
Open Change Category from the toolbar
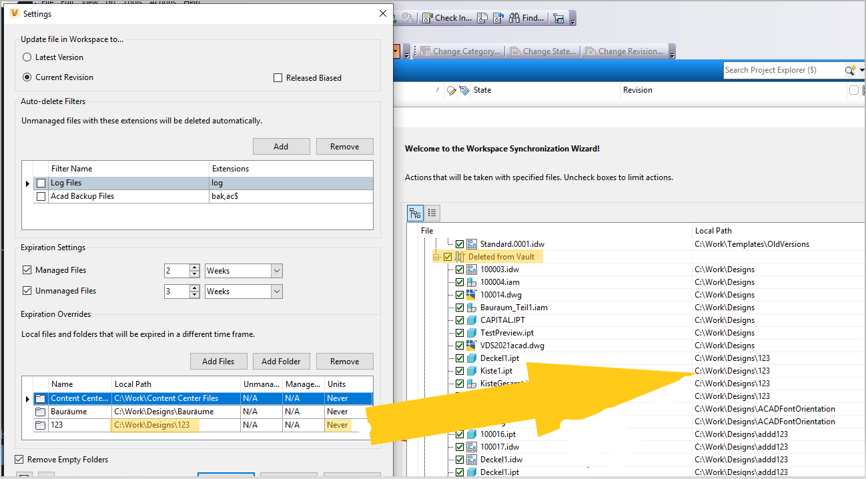tap(462, 51)
